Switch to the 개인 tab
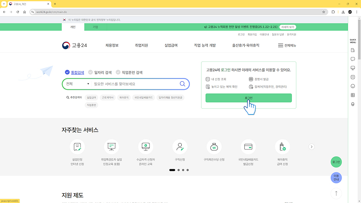The width and height of the screenshot is (361, 203). [73, 27]
